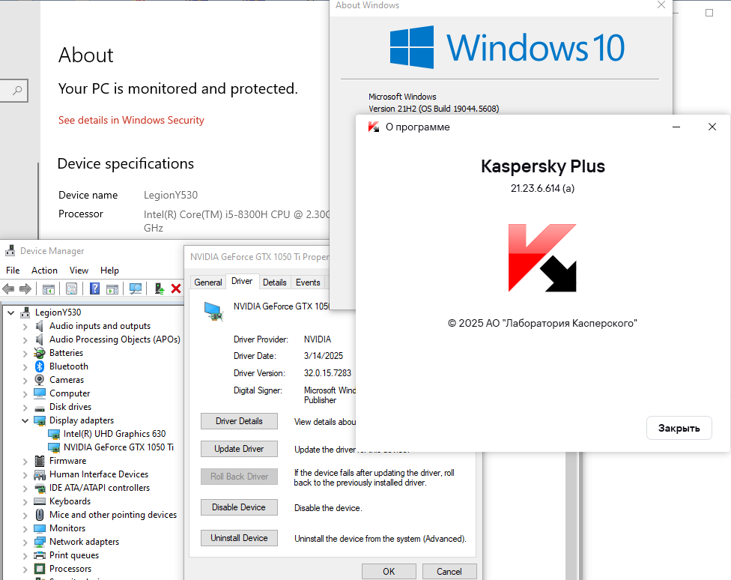Viewport: 731px width, 580px height.
Task: Switch to the Events tab in properties dialog
Action: [308, 283]
